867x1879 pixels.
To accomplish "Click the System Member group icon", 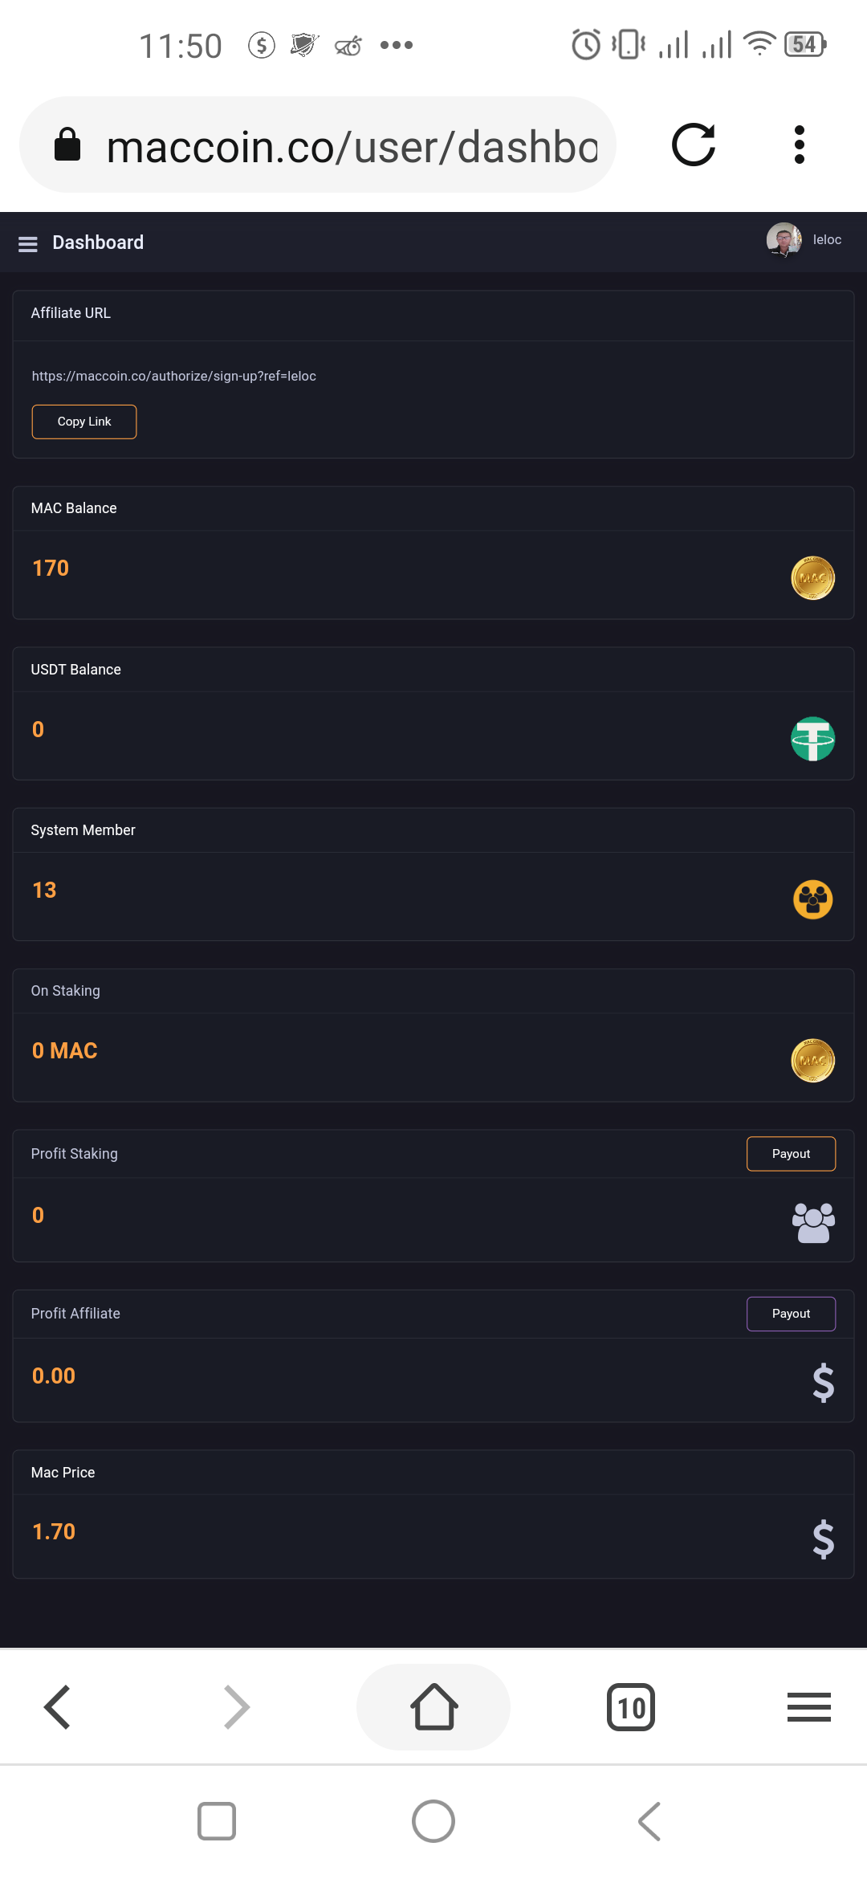I will [x=812, y=899].
